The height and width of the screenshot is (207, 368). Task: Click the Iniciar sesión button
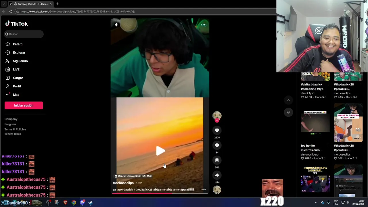click(24, 106)
